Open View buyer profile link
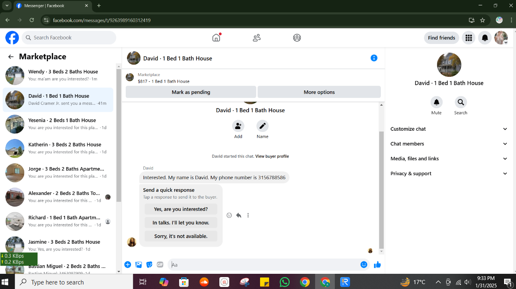This screenshot has height=289, width=516. (272, 156)
